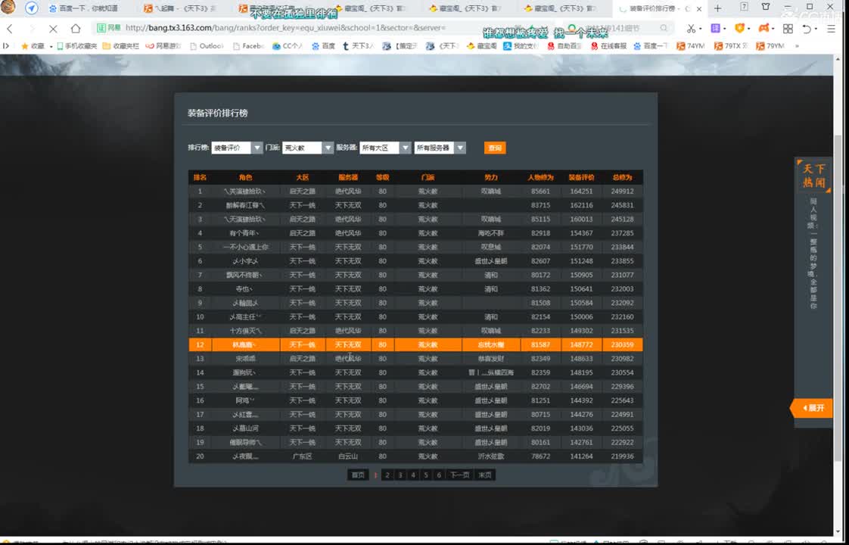
Task: Stop page loading with the X icon
Action: [x=53, y=29]
